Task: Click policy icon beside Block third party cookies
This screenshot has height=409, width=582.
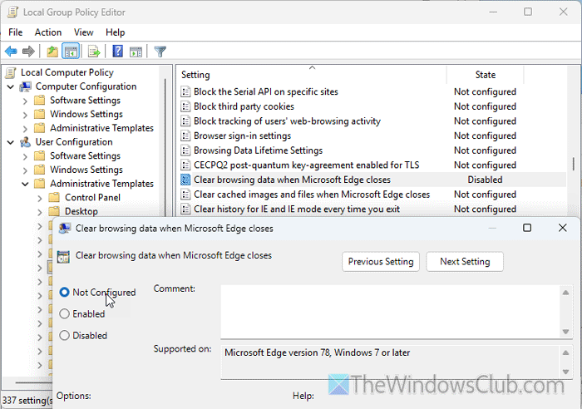Action: [185, 106]
